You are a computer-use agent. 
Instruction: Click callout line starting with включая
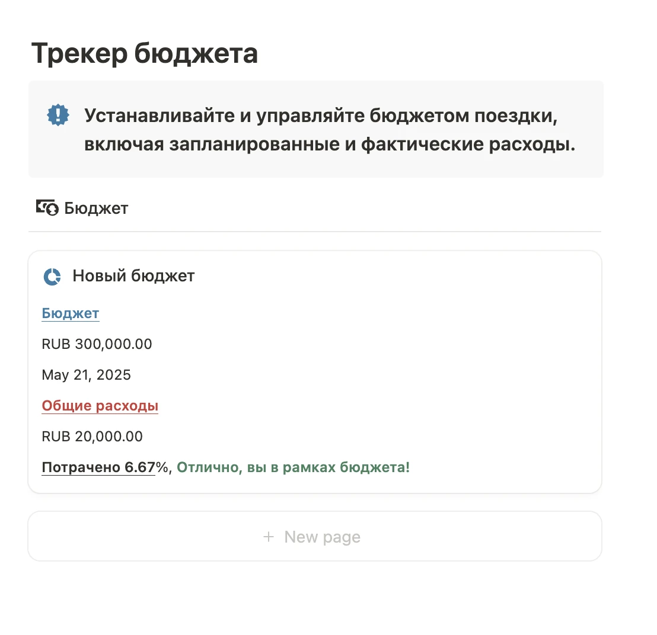(x=330, y=145)
